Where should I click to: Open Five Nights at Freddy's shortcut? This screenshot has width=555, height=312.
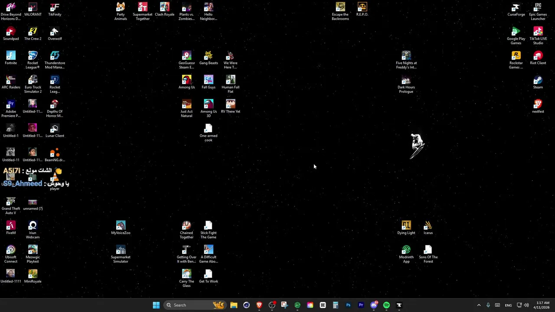click(x=406, y=60)
